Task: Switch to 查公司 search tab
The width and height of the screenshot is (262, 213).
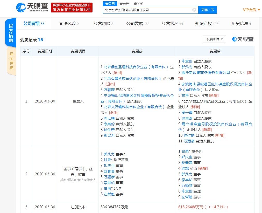Action: click(x=110, y=4)
